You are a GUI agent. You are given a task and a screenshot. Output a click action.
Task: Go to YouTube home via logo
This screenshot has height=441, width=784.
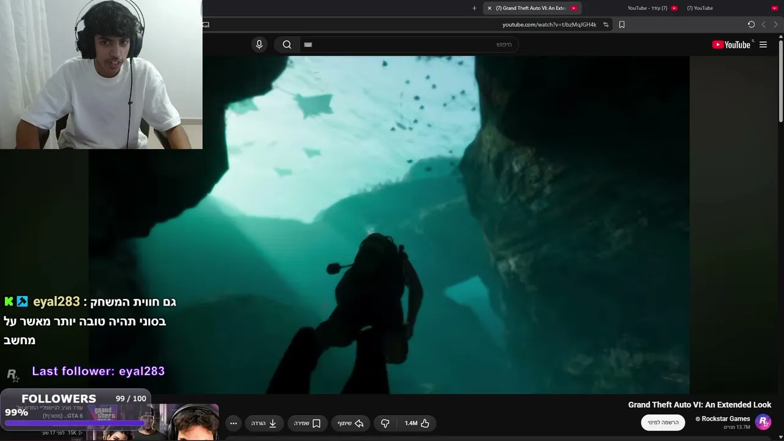tap(731, 45)
